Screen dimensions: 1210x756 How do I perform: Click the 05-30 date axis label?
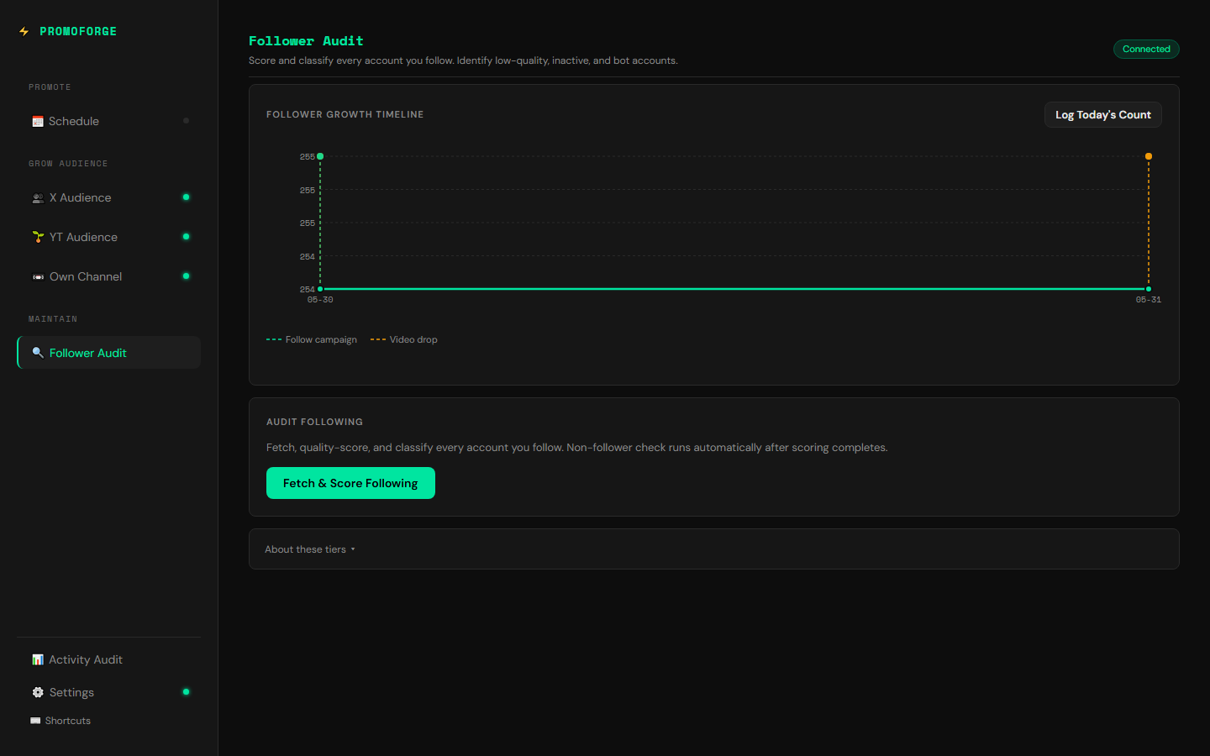[320, 300]
